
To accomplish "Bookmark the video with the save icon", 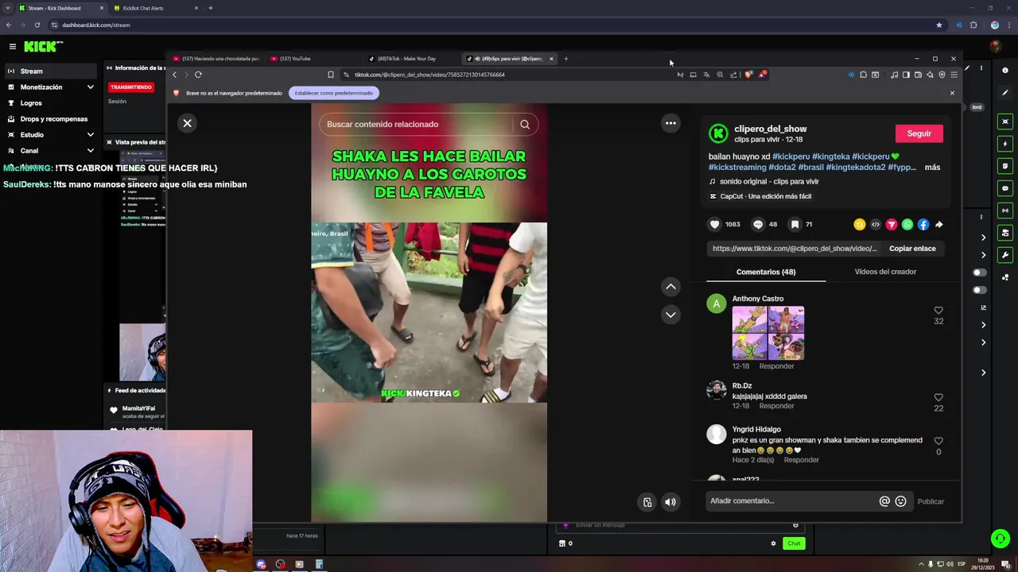I will click(x=795, y=224).
